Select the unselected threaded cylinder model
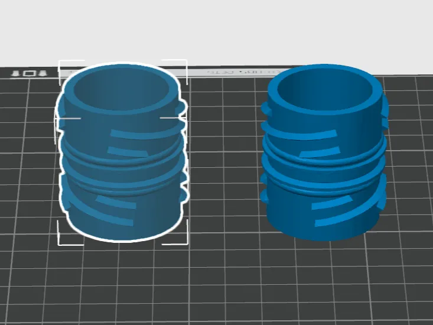Screen dimensions: 433x325 point(324,152)
